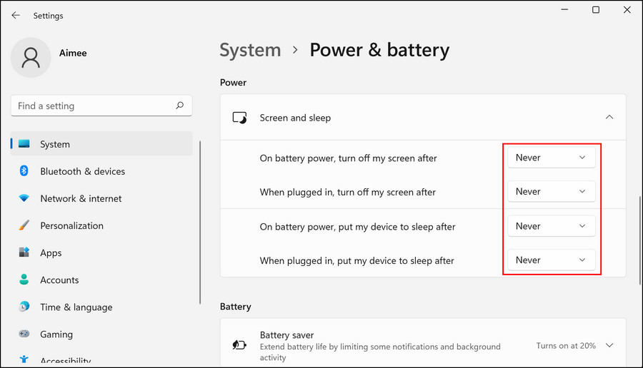Collapse the Screen and sleep section
This screenshot has width=643, height=368.
click(609, 118)
